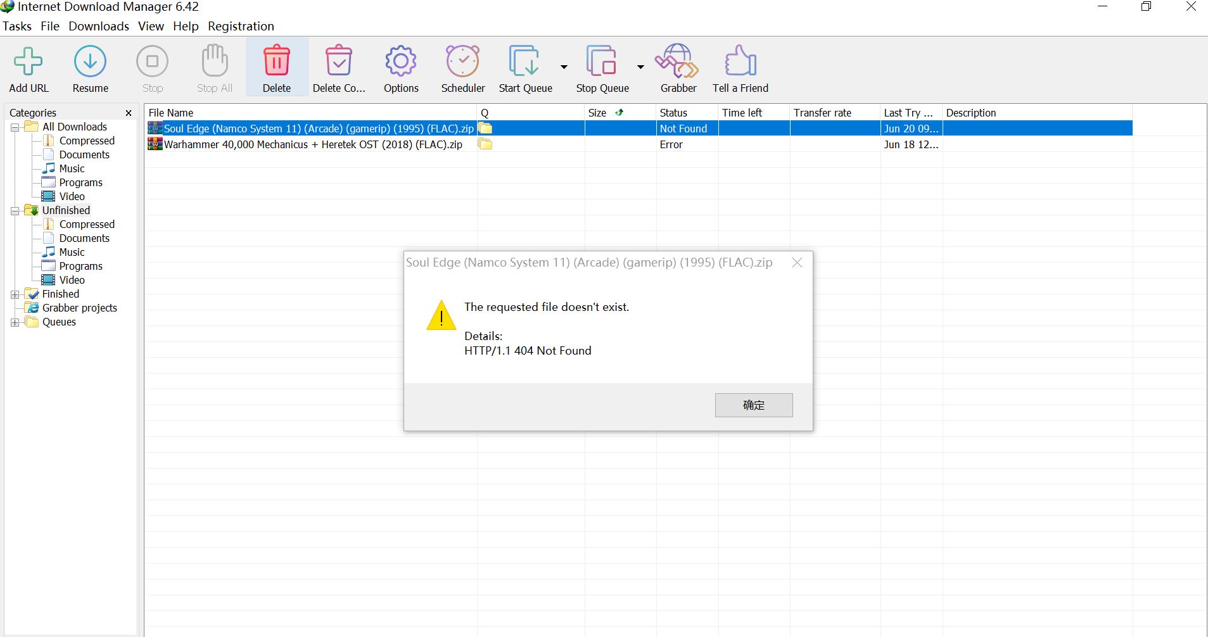Viewport: 1208px width, 637px height.
Task: Open the Downloads menu
Action: (x=98, y=26)
